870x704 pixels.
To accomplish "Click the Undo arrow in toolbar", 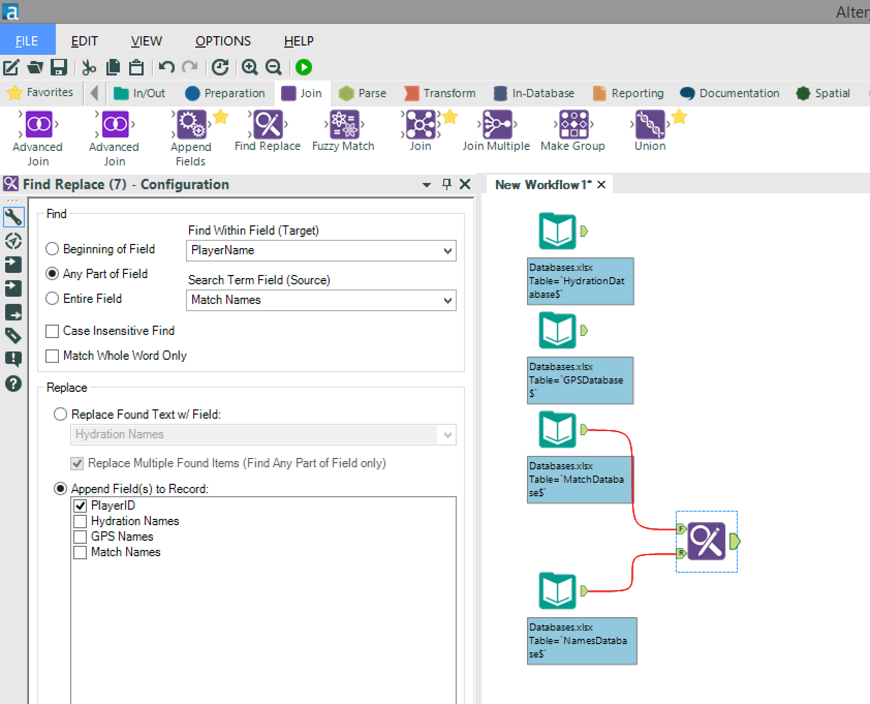I will click(166, 67).
